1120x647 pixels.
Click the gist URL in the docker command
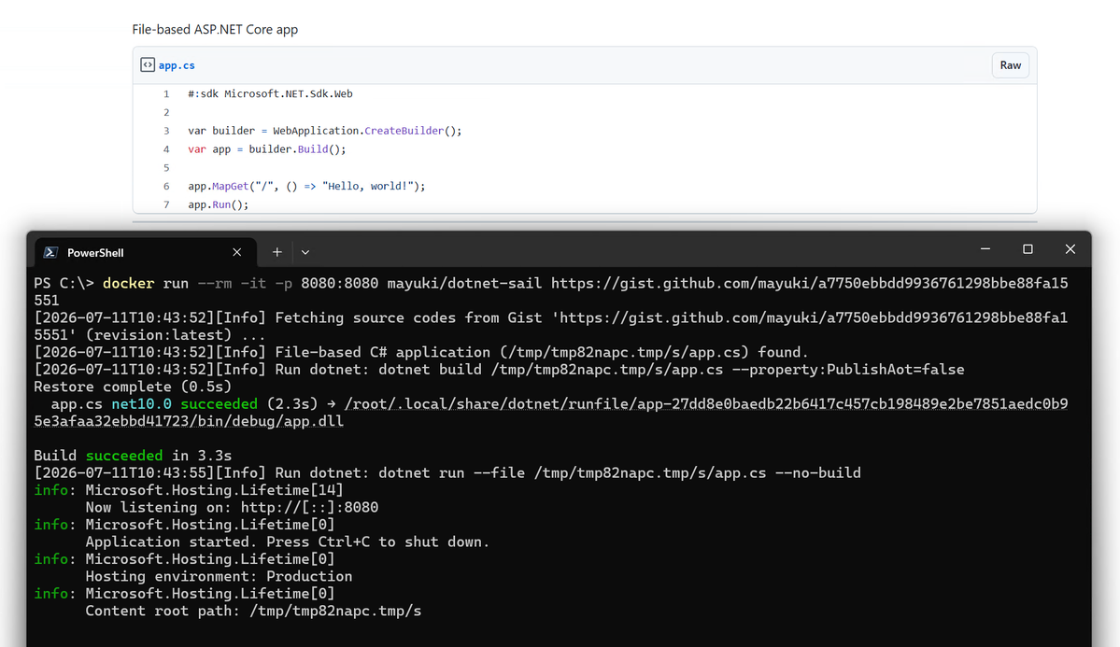coord(551,292)
